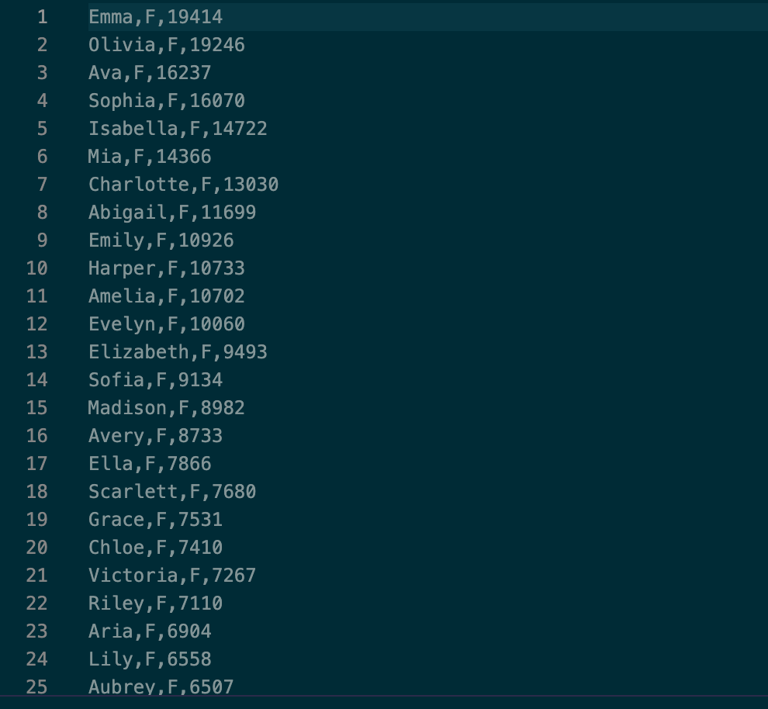Click the line 'Harper,F,10733'
Image resolution: width=768 pixels, height=709 pixels.
tap(167, 268)
